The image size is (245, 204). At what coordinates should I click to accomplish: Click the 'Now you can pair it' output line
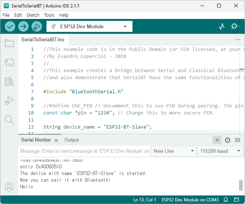[65, 180]
